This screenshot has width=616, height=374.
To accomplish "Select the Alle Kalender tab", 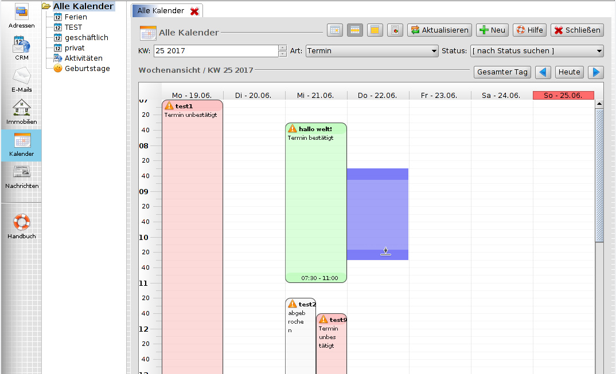I will tap(161, 11).
